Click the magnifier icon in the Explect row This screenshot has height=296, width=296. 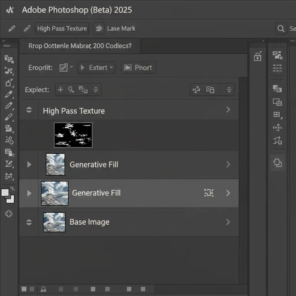pyautogui.click(x=71, y=90)
